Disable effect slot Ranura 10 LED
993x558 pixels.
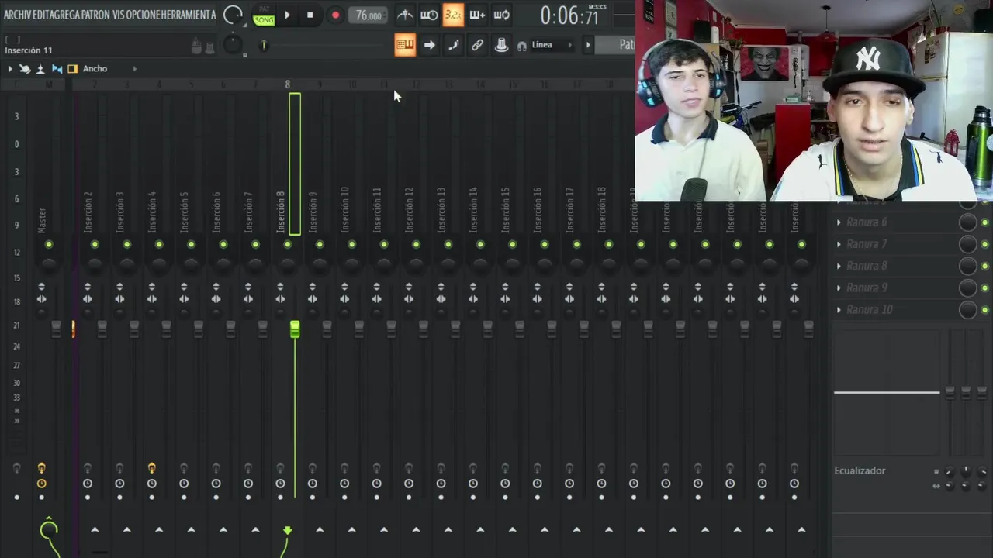click(x=985, y=310)
